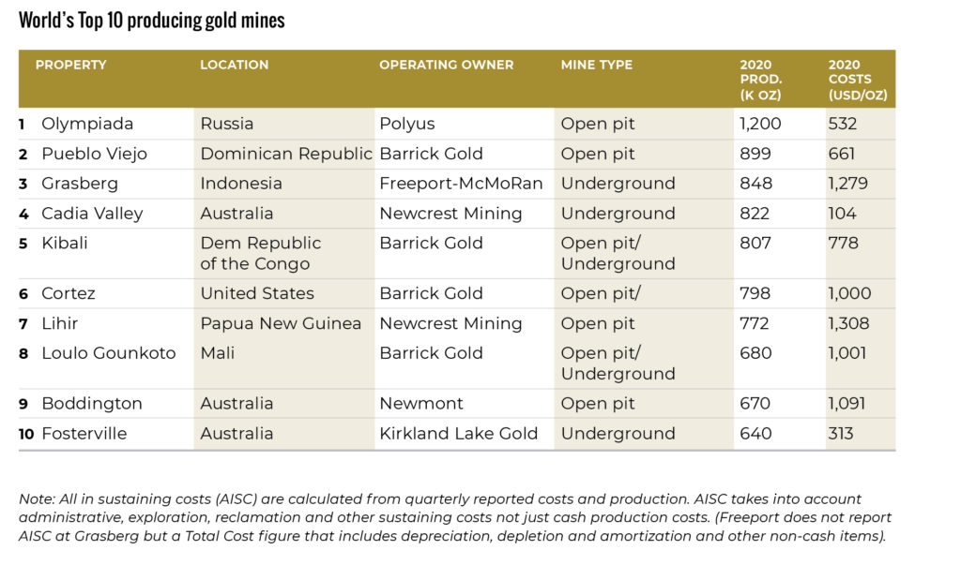Click the 2020 COSTS (USD/OZ) header

(x=857, y=80)
